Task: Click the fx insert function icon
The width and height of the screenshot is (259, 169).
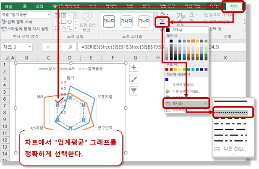Action: point(70,47)
